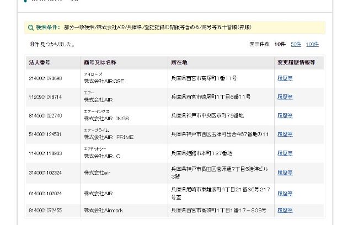Click the magnifier icon beside 検索条件
Viewport: 353px width, 225px height.
click(31, 28)
